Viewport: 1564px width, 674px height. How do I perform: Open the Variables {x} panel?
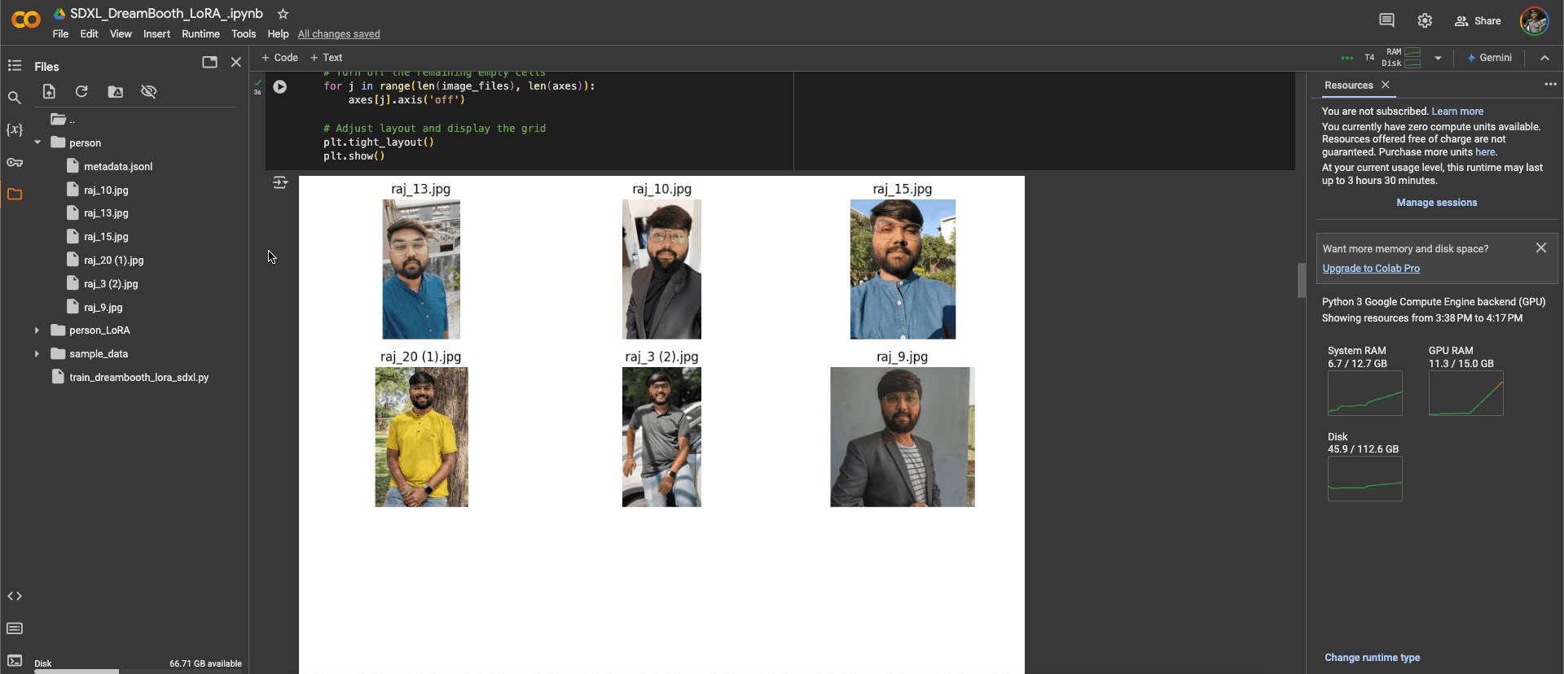pyautogui.click(x=15, y=129)
